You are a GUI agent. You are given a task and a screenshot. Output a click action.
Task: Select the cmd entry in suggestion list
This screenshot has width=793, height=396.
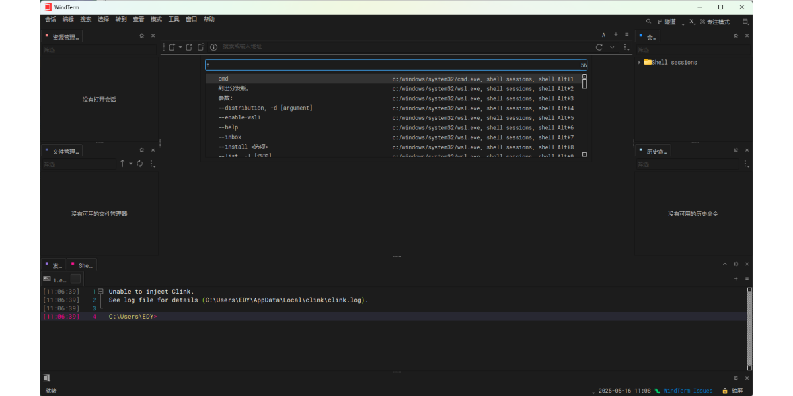(x=393, y=79)
